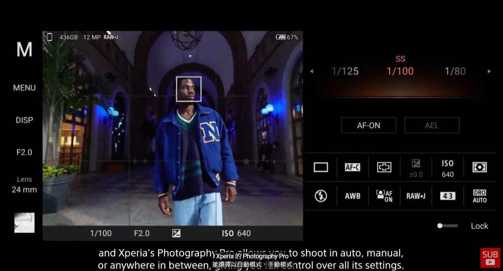Change the Lens 24 mm setting

(x=24, y=185)
